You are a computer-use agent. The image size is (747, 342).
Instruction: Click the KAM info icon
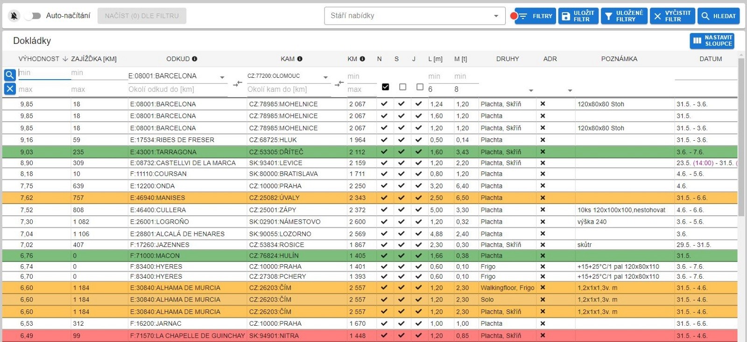pyautogui.click(x=300, y=59)
